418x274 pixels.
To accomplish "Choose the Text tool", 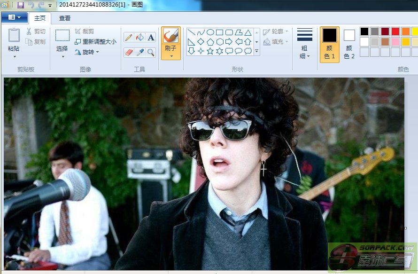I will (151, 37).
